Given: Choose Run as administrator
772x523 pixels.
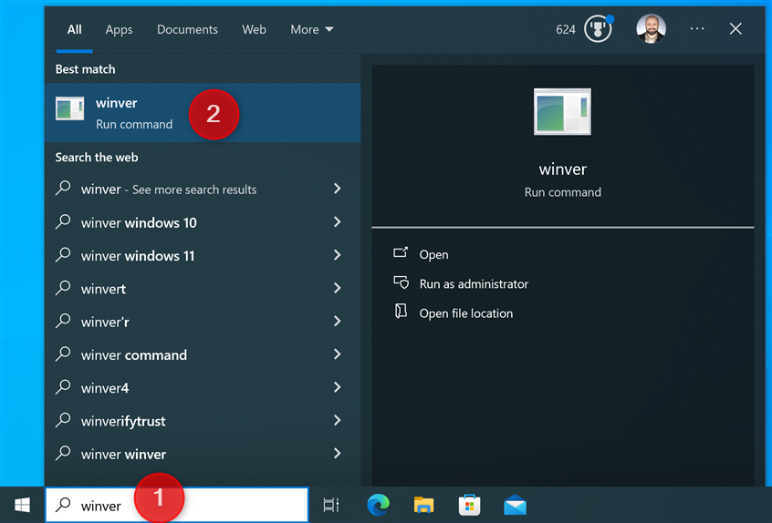Looking at the screenshot, I should (474, 283).
